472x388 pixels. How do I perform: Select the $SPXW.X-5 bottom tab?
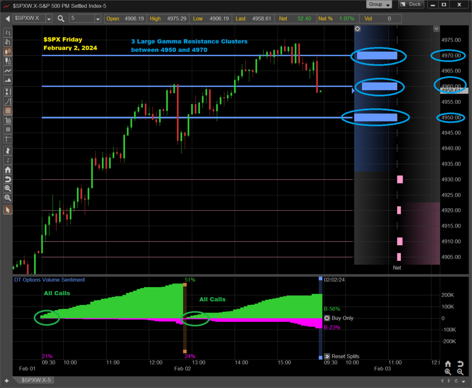pyautogui.click(x=35, y=380)
